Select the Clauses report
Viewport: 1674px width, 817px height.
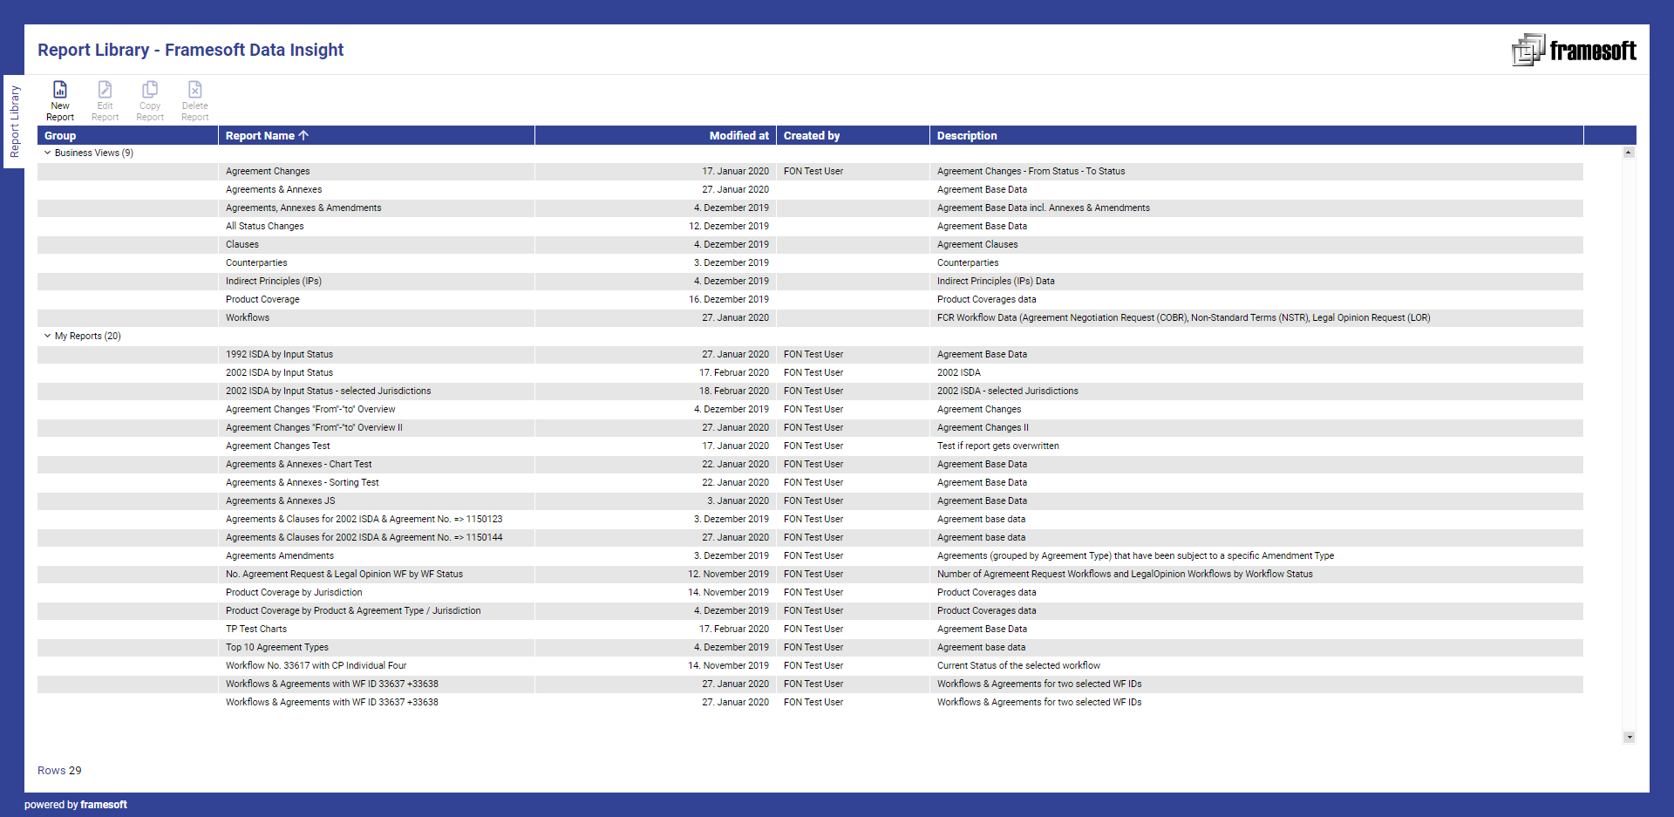[x=242, y=244]
